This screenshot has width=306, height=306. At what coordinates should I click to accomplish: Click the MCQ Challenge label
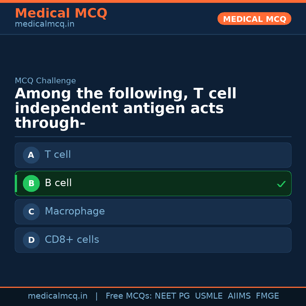pyautogui.click(x=45, y=81)
